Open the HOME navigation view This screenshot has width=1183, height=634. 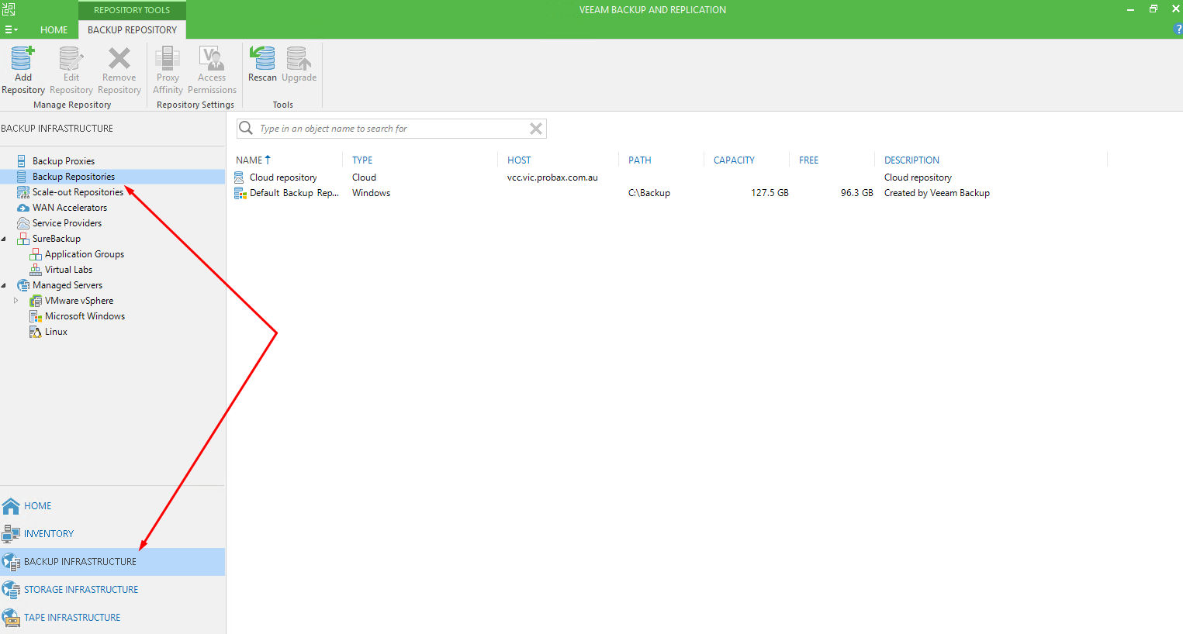click(112, 506)
